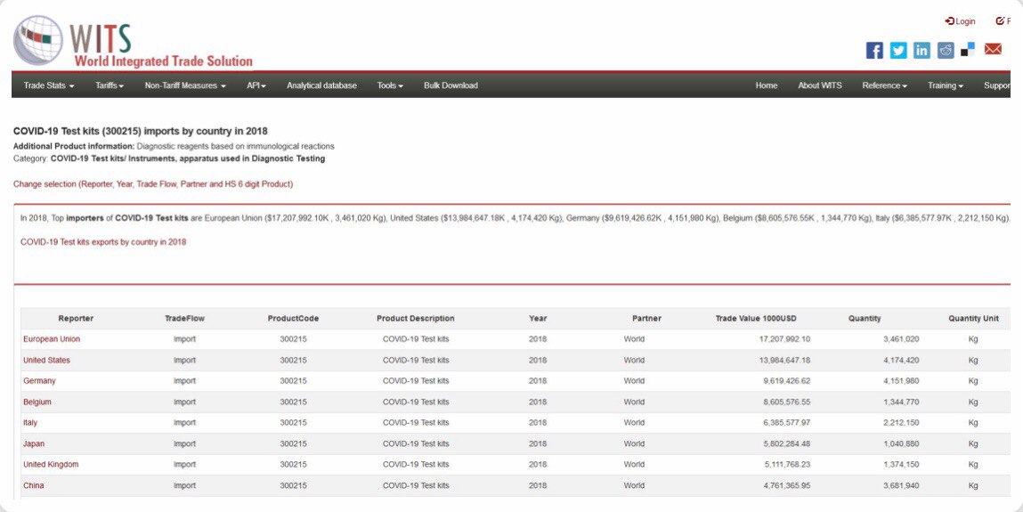Sort by TradeFlow column header

pyautogui.click(x=184, y=318)
